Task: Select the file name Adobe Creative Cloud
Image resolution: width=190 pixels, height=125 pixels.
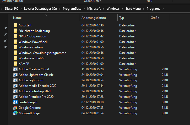Action: pos(34,69)
